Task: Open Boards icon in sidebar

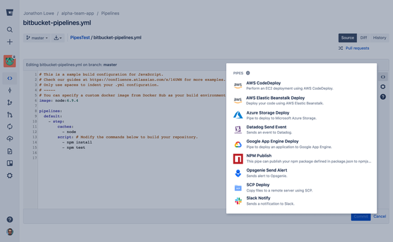Action: click(9, 163)
